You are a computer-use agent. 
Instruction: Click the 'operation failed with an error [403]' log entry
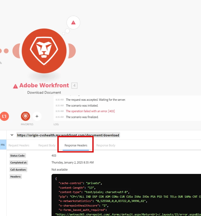point(90,111)
